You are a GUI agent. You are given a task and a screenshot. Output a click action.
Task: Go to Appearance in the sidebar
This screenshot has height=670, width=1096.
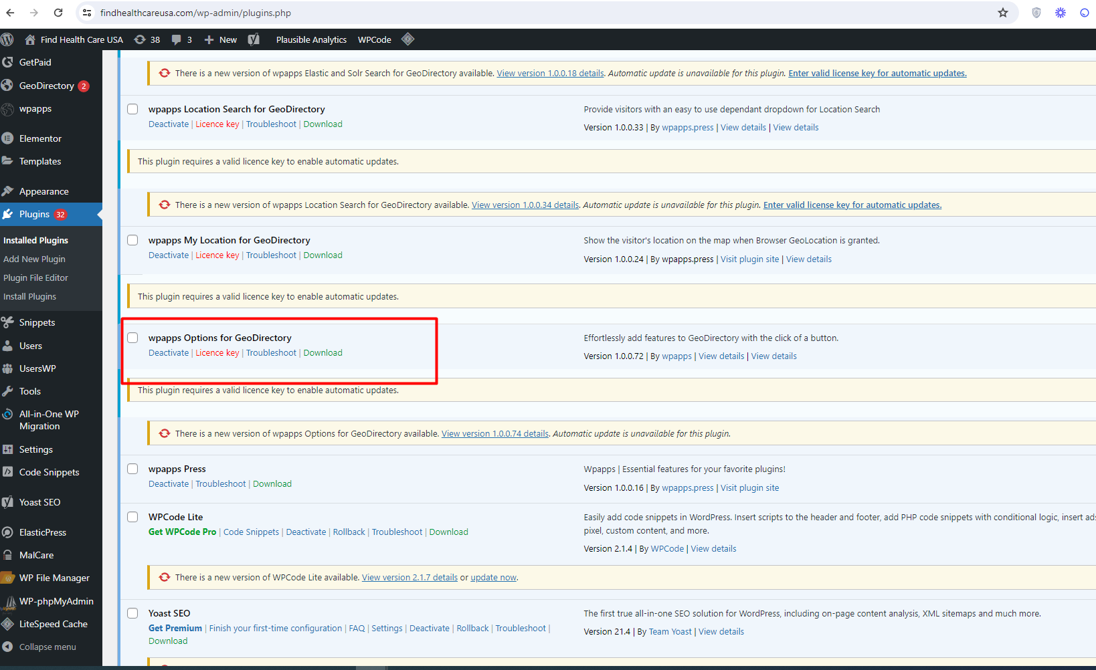click(x=43, y=191)
